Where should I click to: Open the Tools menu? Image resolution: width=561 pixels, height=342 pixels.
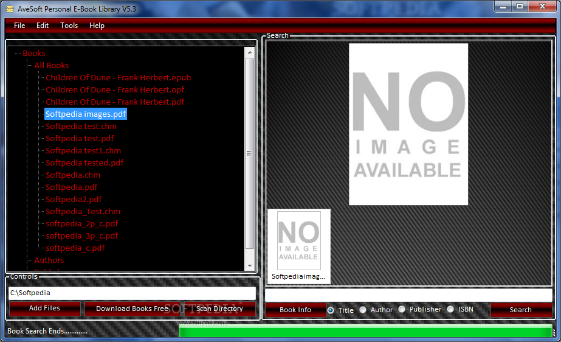[x=69, y=26]
